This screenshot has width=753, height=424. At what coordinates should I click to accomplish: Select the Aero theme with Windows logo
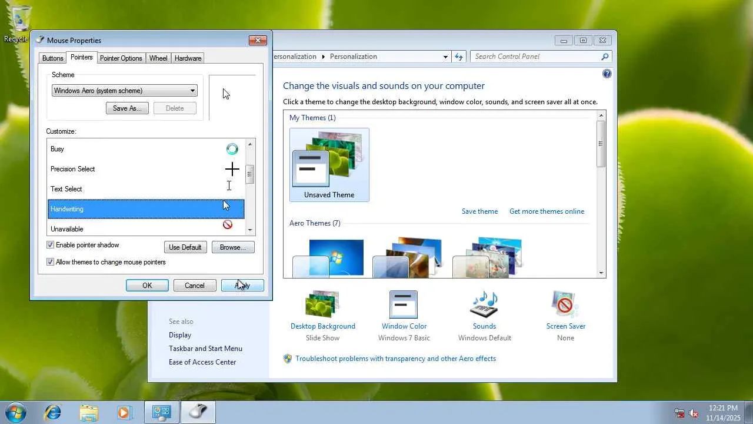coord(328,258)
